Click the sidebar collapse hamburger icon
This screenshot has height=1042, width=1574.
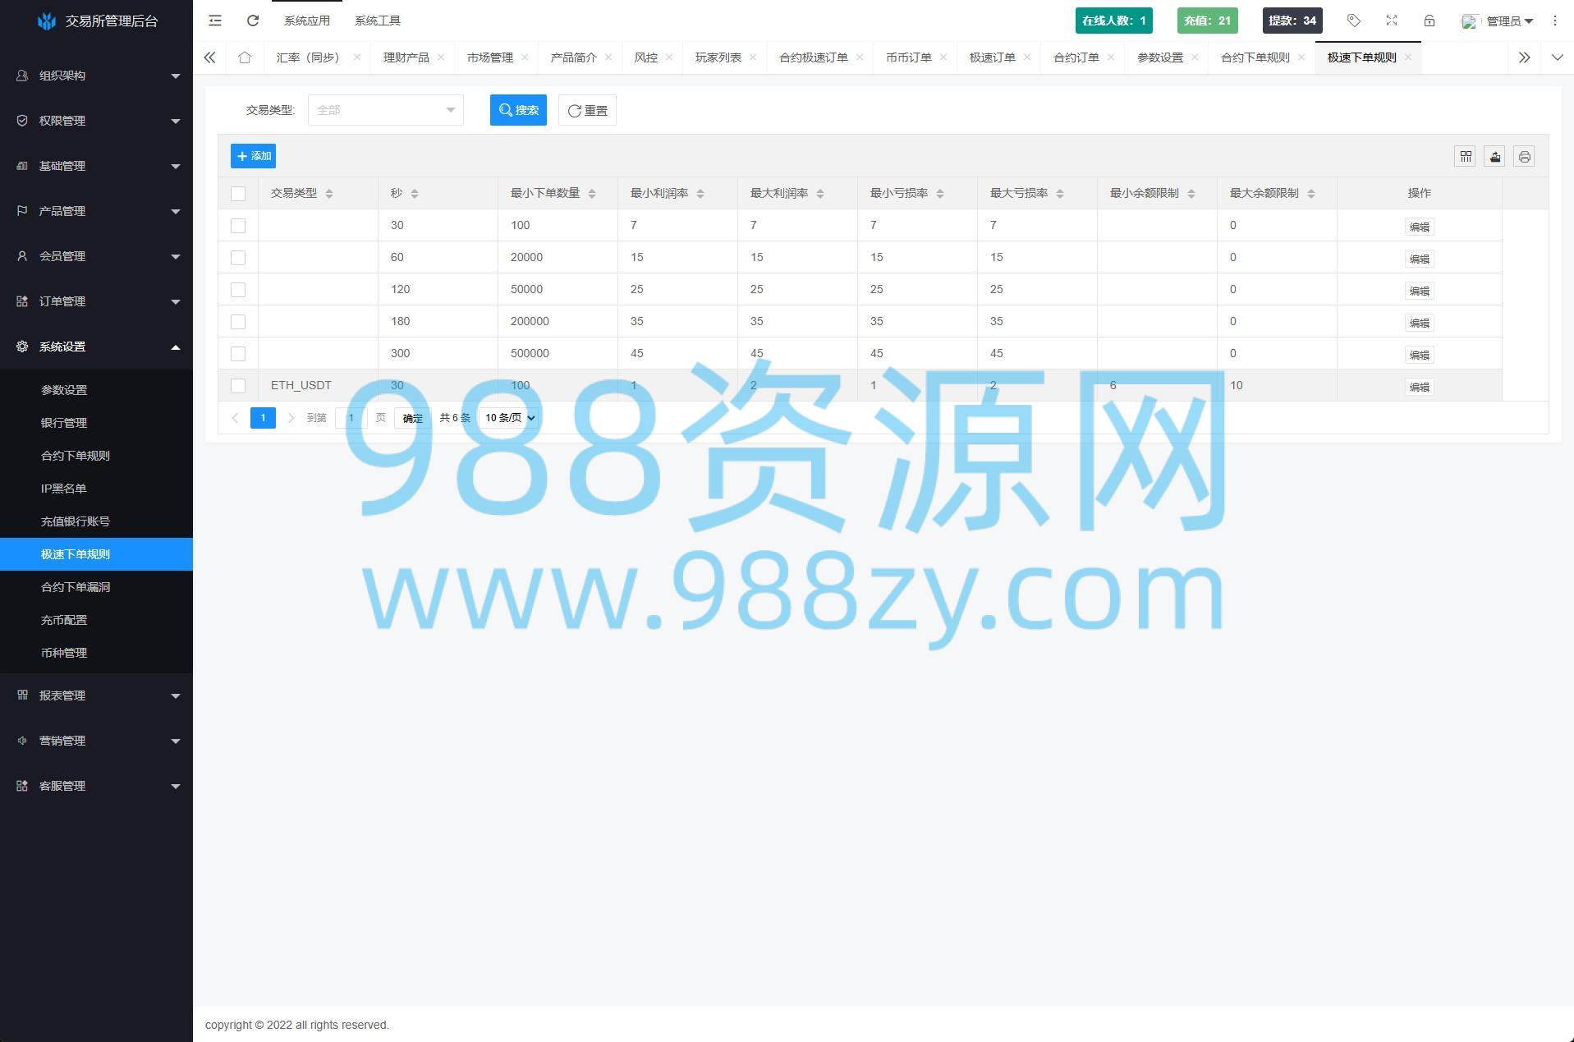(x=215, y=21)
